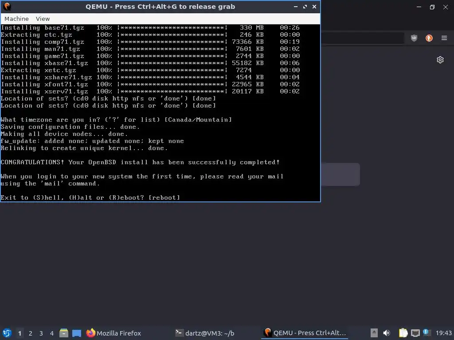The width and height of the screenshot is (454, 340).
Task: Click the DuckDuckGo extension icon in Firefox
Action: tap(429, 38)
